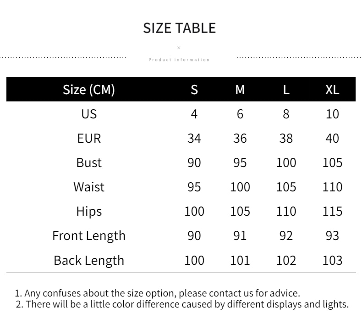Click the Back Length row label
Image resolution: width=362 pixels, height=330 pixels.
[x=89, y=260]
